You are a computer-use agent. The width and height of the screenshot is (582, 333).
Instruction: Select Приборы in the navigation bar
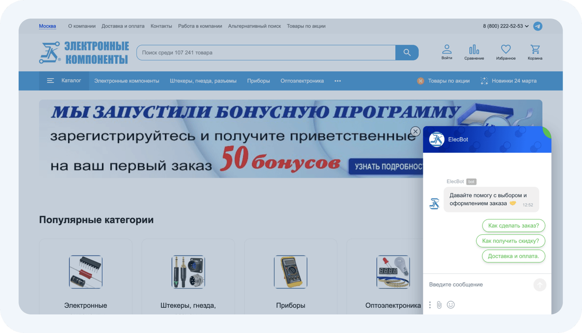tap(259, 81)
